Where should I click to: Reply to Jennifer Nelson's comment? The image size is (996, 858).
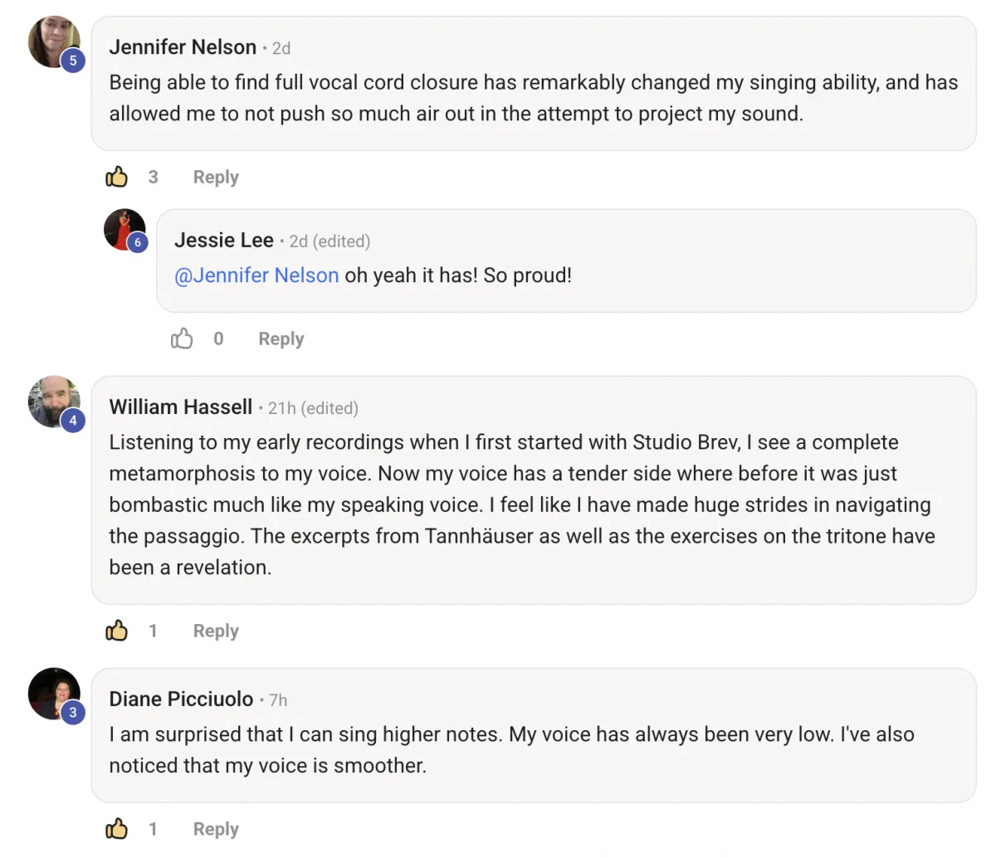click(216, 177)
